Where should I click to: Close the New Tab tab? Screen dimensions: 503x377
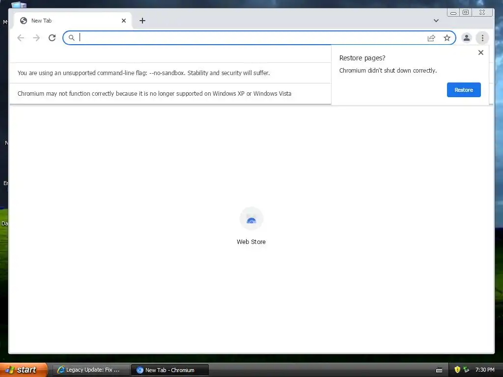click(x=124, y=21)
